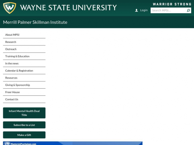This screenshot has height=145, width=194.
Task: Click the Login user icon
Action: 136,10
